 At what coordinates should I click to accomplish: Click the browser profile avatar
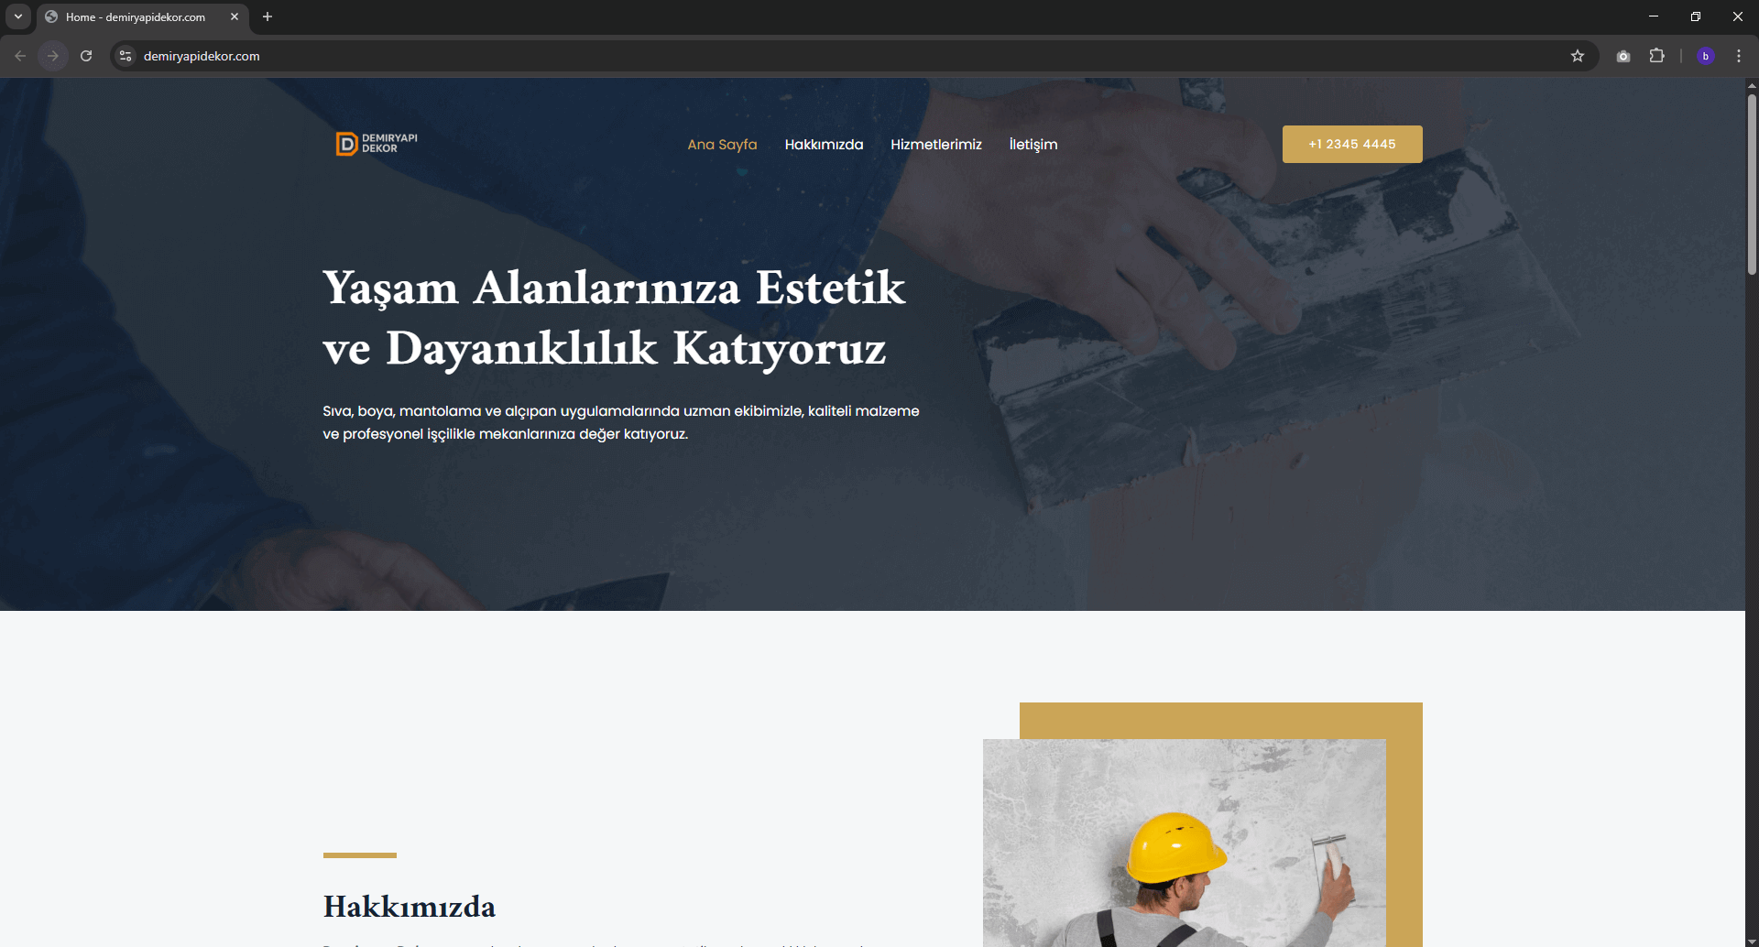click(x=1706, y=56)
